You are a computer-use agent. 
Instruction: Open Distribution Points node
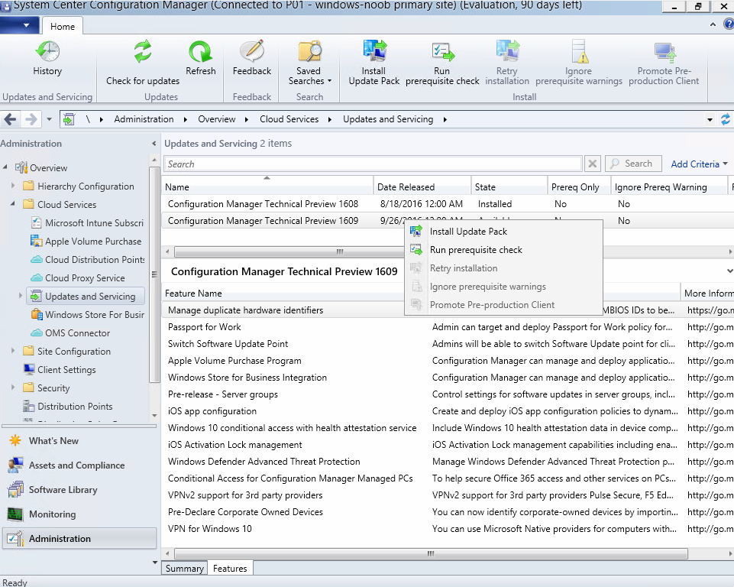click(x=68, y=406)
